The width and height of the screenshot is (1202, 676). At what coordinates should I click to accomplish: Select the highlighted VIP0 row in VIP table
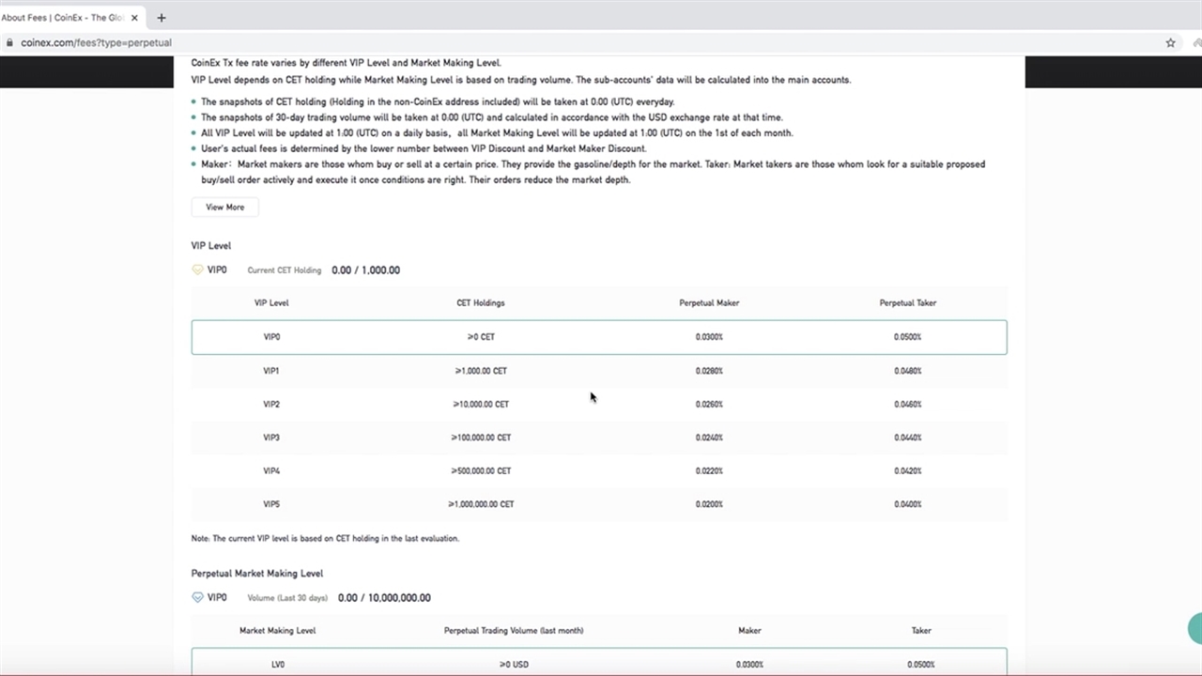[598, 337]
